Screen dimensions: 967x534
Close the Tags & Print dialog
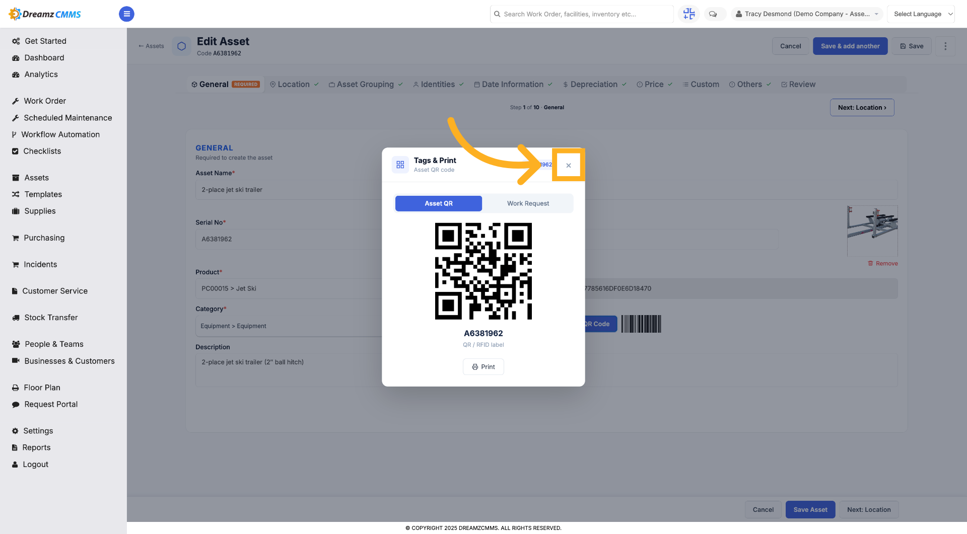[x=568, y=165]
